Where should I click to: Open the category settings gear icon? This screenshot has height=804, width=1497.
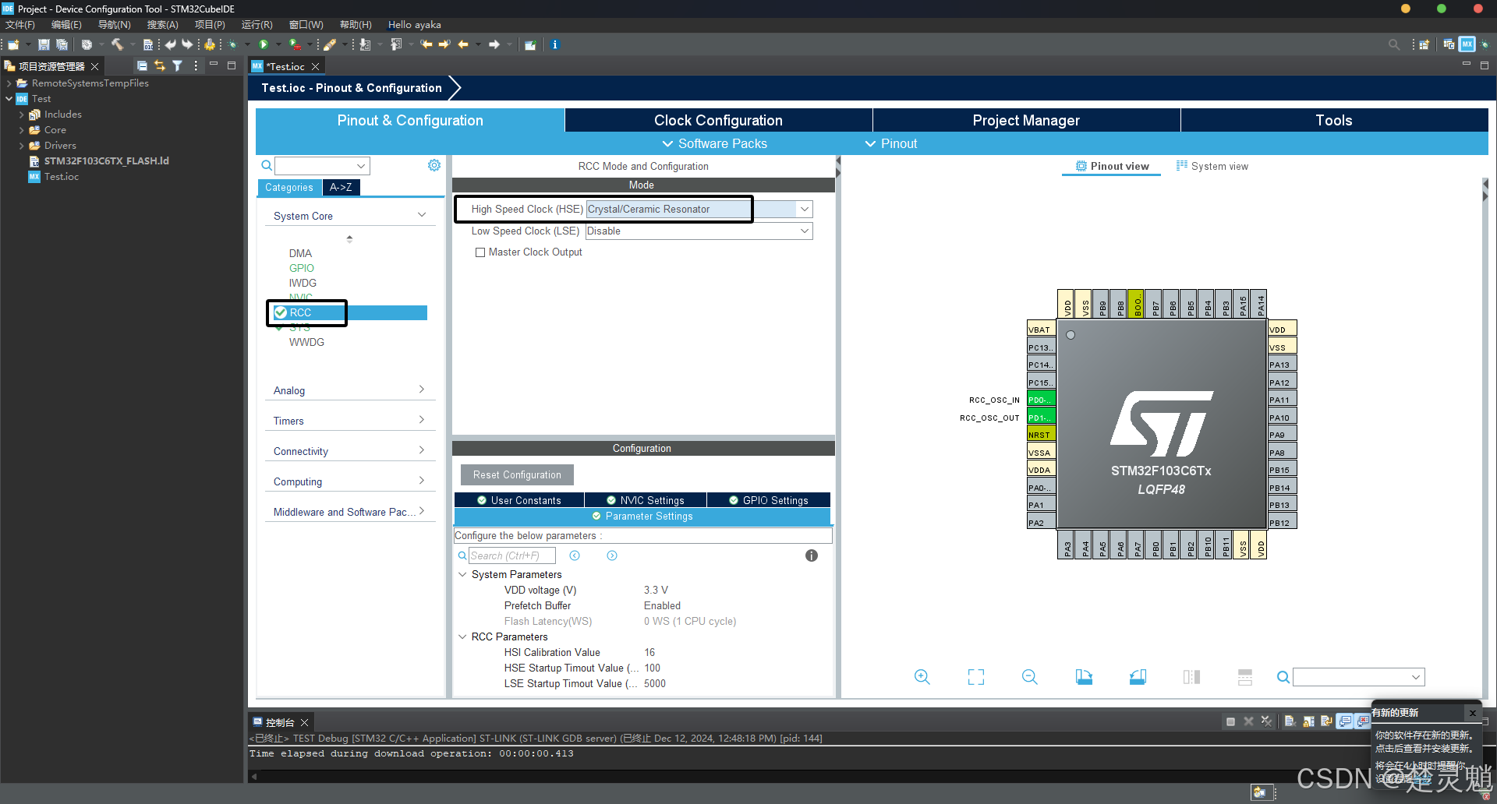click(x=434, y=165)
